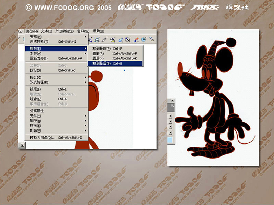Click 拆分(S) in the menu
This screenshot has height=205, width=274.
tap(56, 70)
